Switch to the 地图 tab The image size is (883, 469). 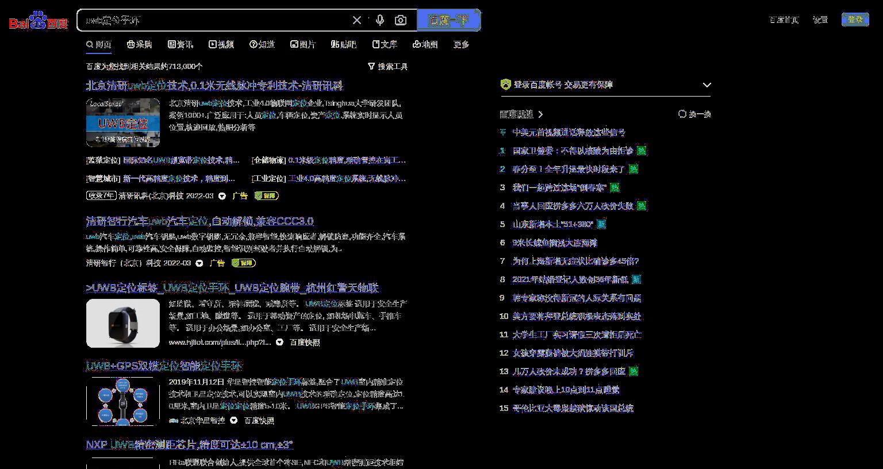425,44
